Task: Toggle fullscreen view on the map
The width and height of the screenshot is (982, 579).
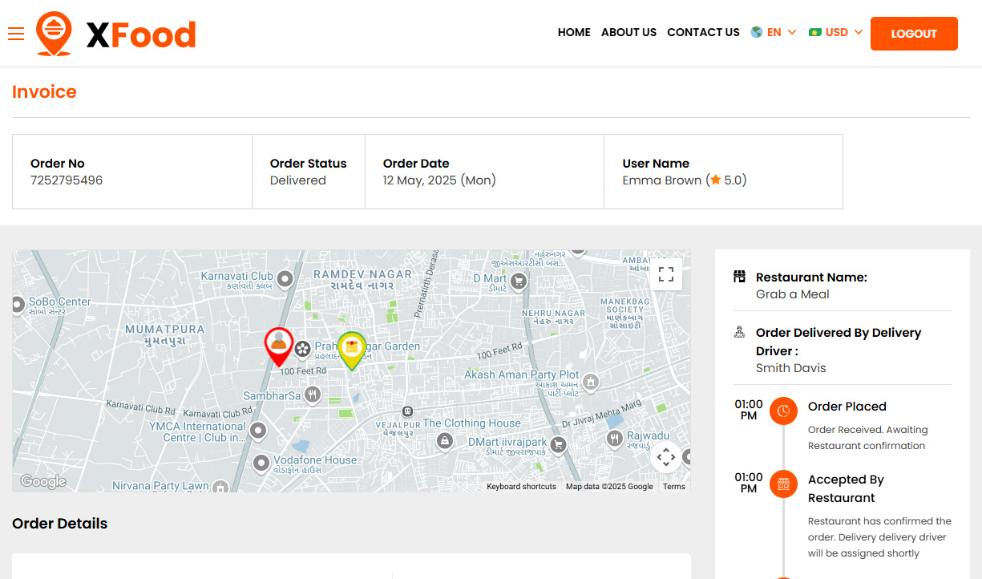Action: [665, 274]
